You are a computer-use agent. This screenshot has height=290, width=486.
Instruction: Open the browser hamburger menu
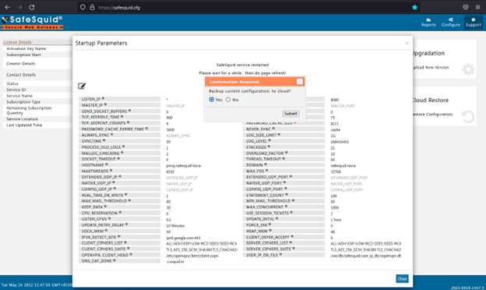(477, 7)
